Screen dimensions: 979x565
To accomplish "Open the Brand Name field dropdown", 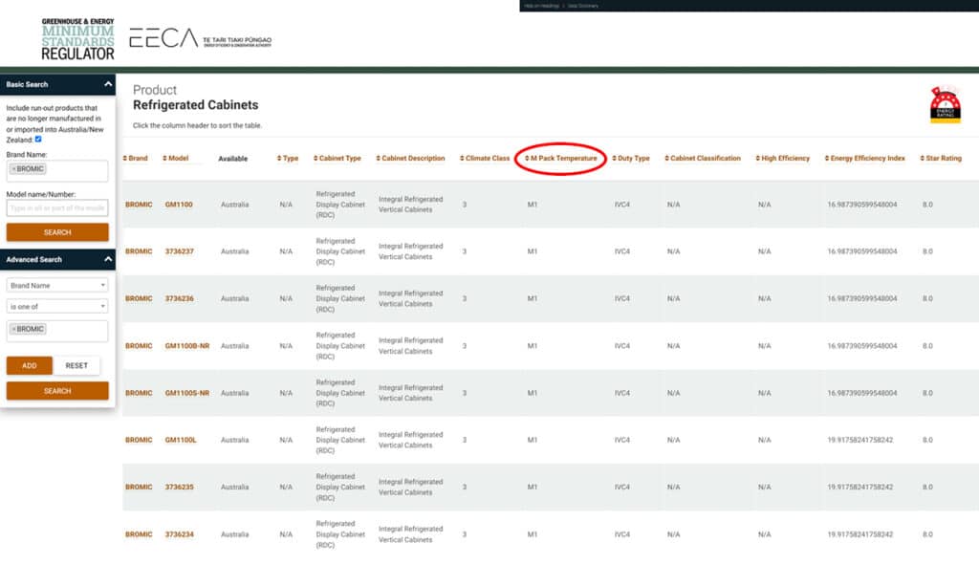I will 57,285.
